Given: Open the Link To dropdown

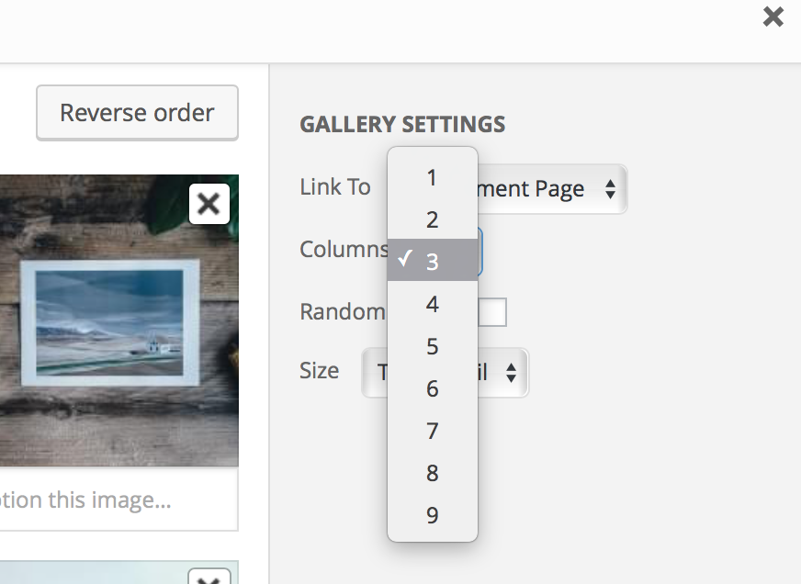Looking at the screenshot, I should (x=551, y=189).
